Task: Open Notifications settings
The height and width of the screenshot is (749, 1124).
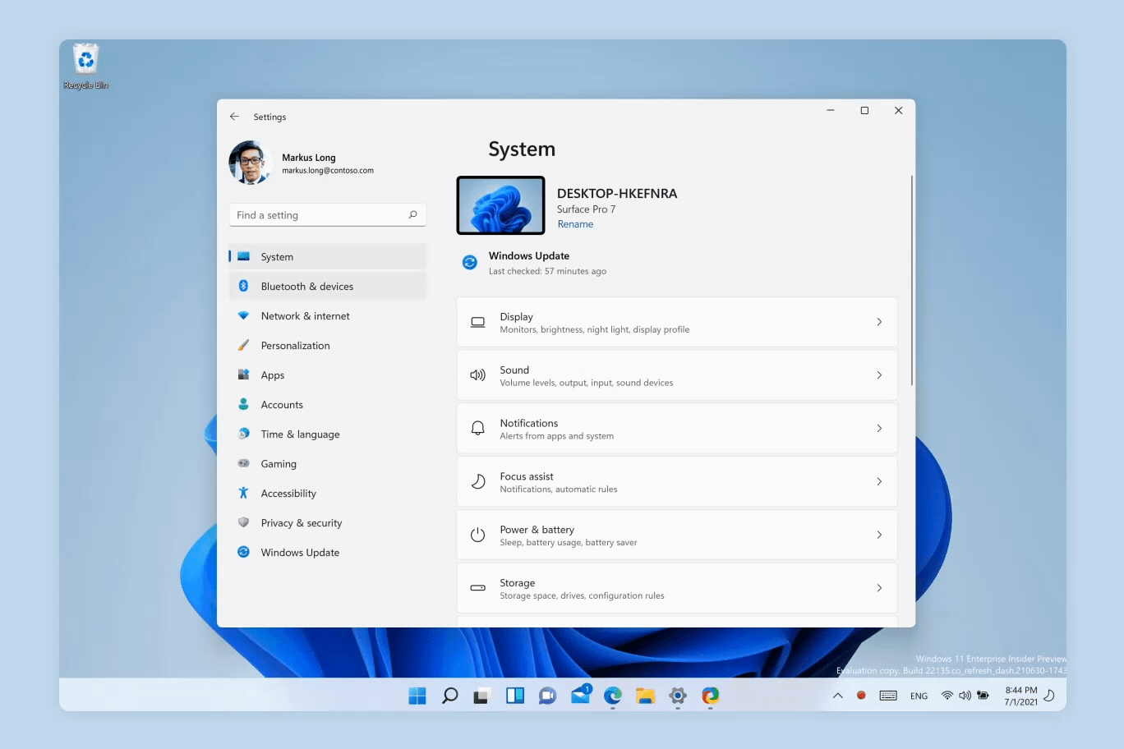Action: 675,428
